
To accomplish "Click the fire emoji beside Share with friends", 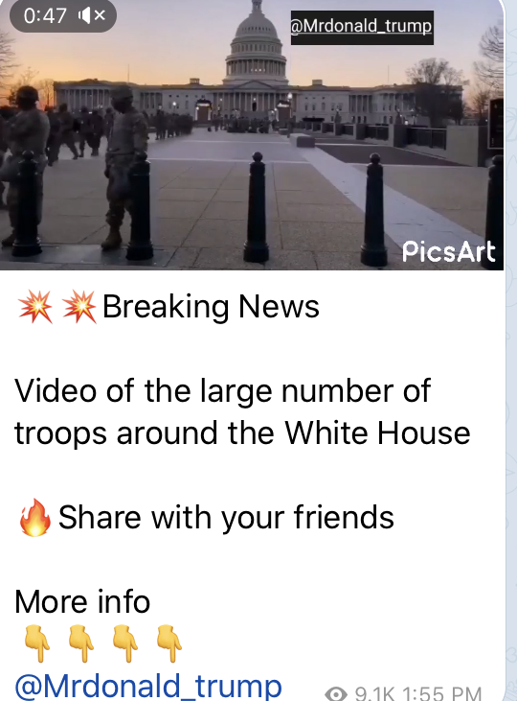I will point(34,517).
